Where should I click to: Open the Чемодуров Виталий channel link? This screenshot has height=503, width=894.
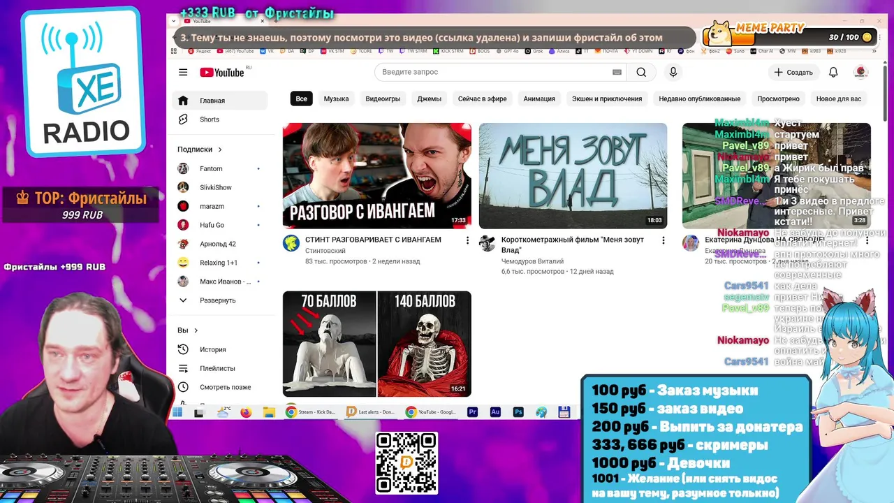pyautogui.click(x=532, y=261)
